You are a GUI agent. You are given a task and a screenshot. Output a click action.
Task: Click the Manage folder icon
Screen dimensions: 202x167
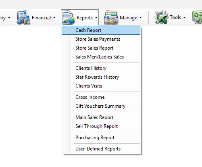(111, 17)
